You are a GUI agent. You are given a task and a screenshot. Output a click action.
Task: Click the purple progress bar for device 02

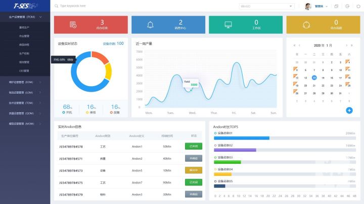click(x=235, y=150)
